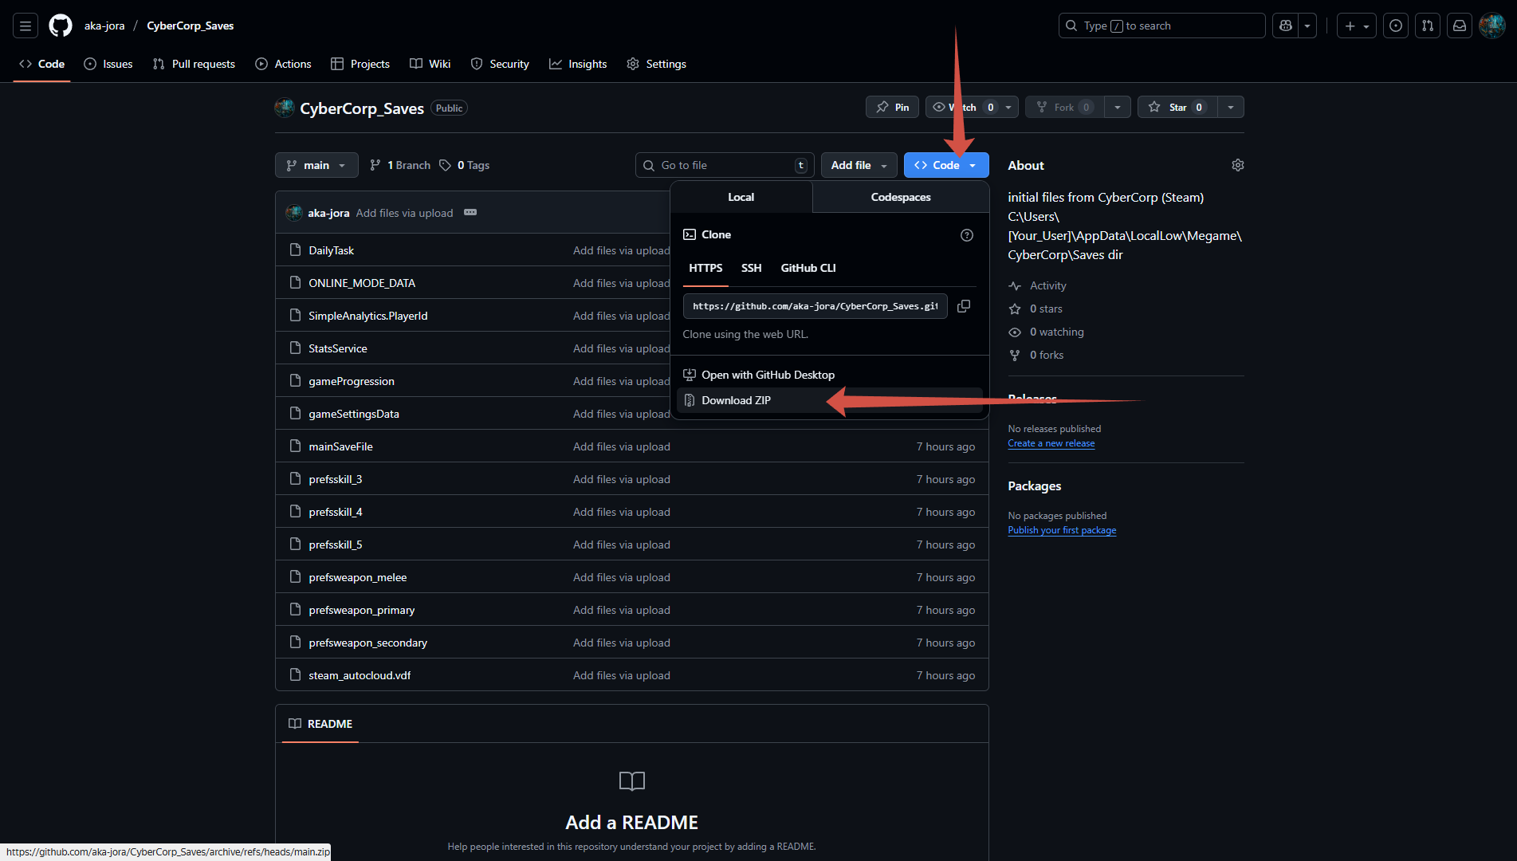Open the 0 watching link in About
The height and width of the screenshot is (861, 1517).
click(x=1046, y=332)
